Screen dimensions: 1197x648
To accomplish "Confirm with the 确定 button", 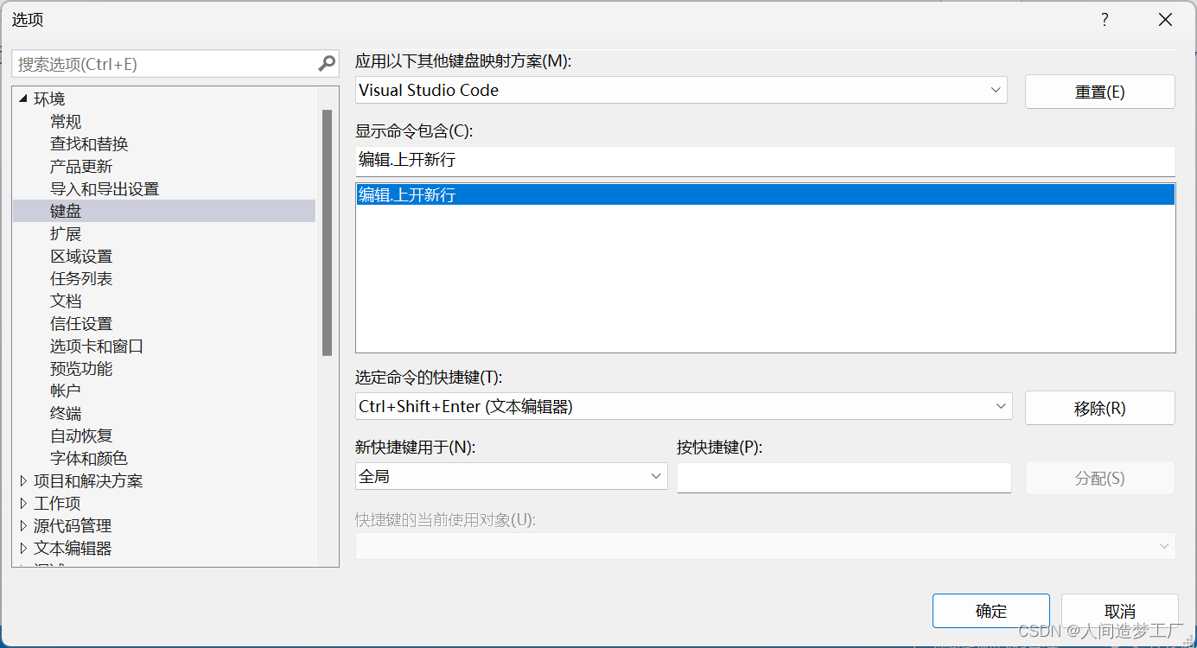I will [991, 611].
